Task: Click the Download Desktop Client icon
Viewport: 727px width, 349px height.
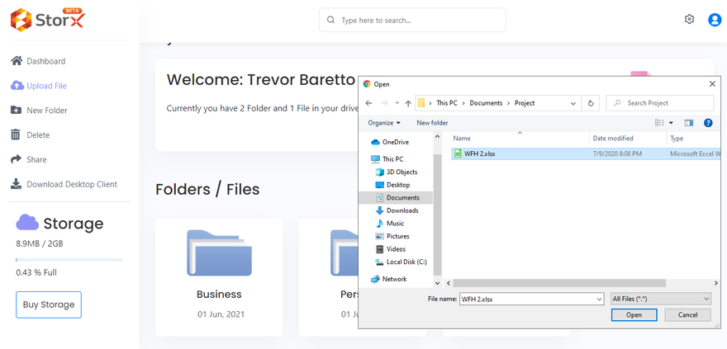Action: pos(16,185)
